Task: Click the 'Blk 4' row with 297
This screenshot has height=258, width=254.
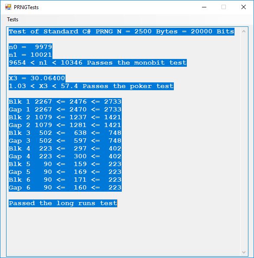Action: [x=65, y=148]
